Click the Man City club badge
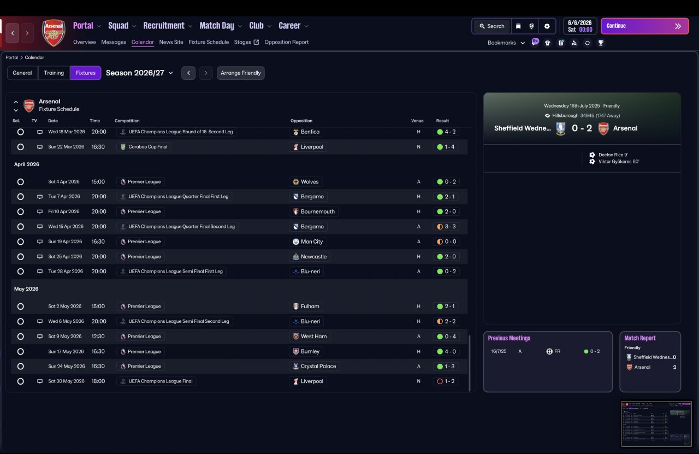Image resolution: width=699 pixels, height=454 pixels. [x=296, y=241]
